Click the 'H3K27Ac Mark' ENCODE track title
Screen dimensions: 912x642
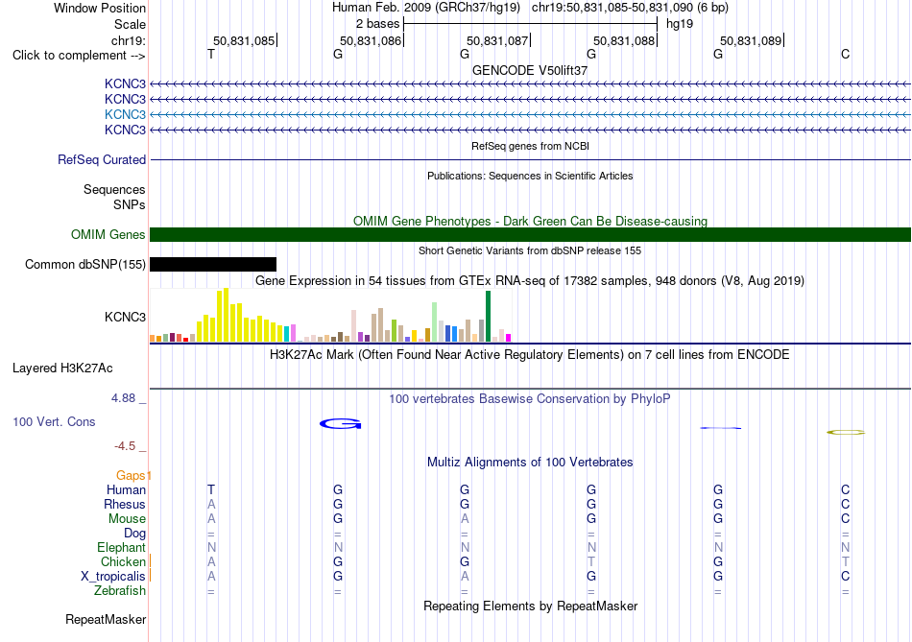(x=530, y=355)
